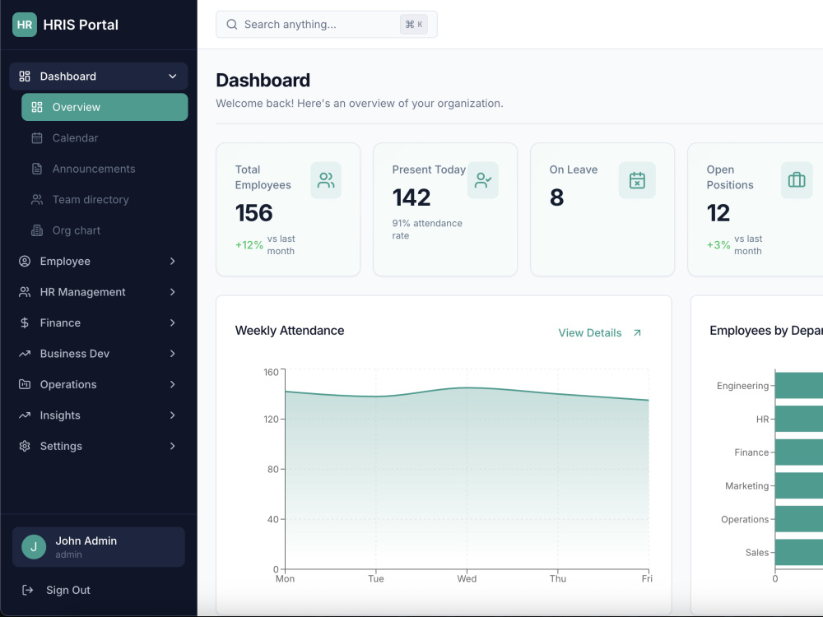The height and width of the screenshot is (617, 823).
Task: Click the Operations folder icon
Action: 25,384
